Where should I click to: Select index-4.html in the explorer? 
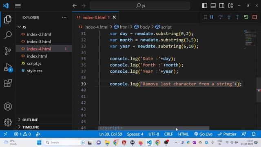point(44,49)
